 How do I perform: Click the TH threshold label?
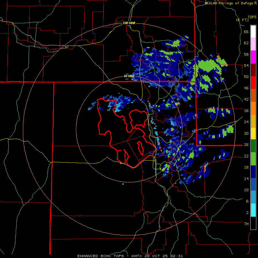pos(246,224)
